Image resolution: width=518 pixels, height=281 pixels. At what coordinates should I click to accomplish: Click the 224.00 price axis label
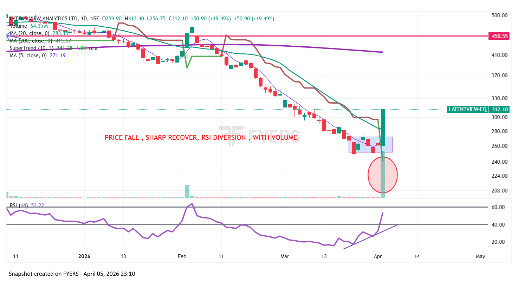[500, 176]
